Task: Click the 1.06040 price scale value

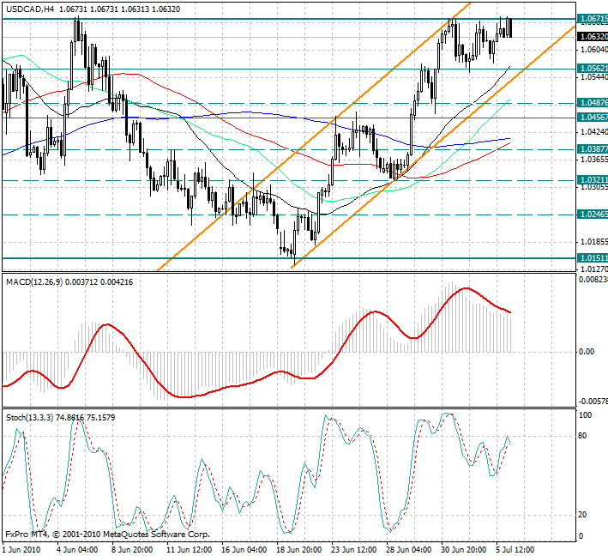Action: 593,49
